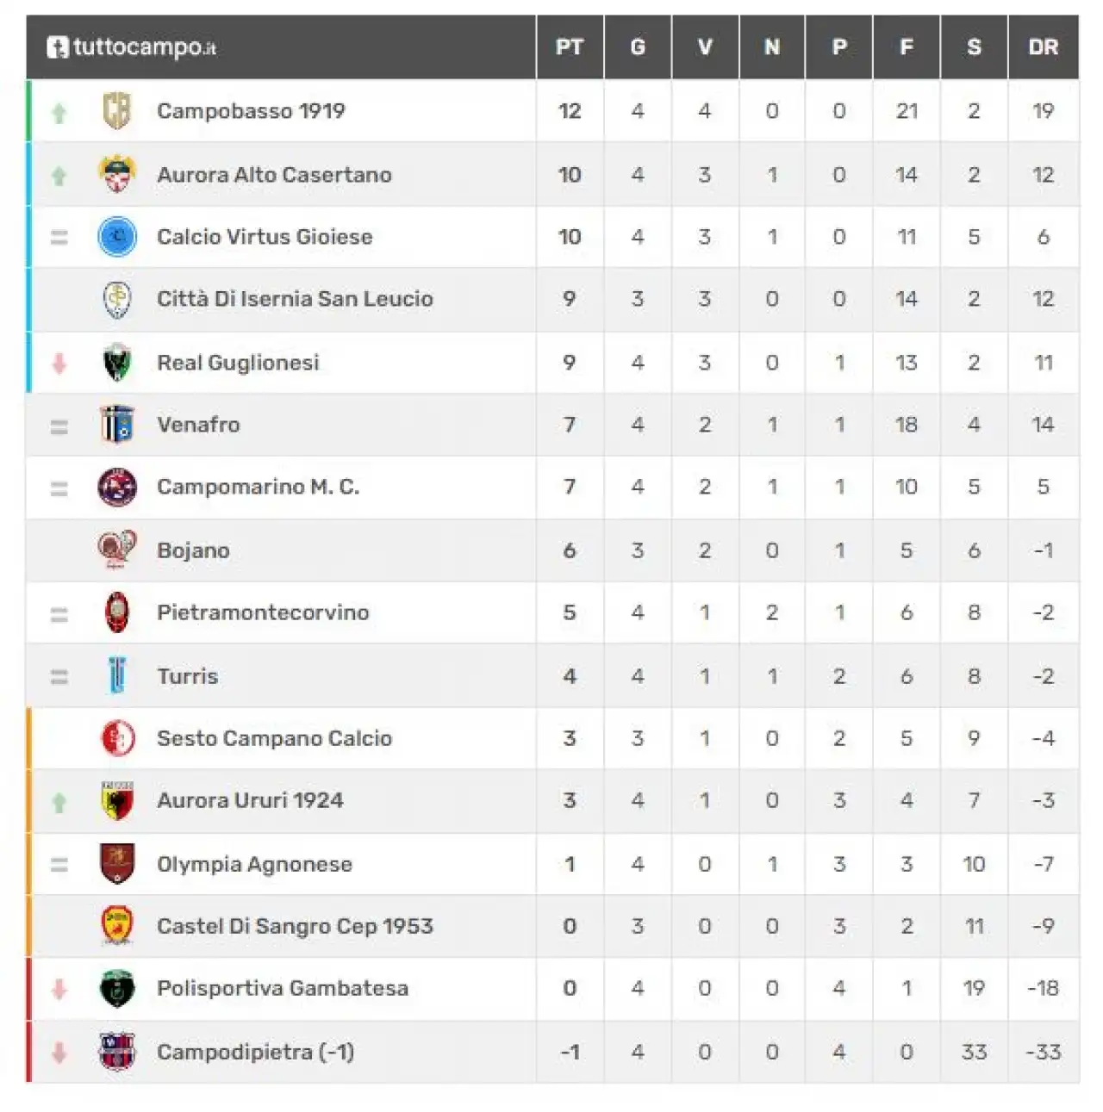The image size is (1103, 1112).
Task: Click the red down arrow beside Polisportiva Gambatesa
Action: (x=59, y=989)
